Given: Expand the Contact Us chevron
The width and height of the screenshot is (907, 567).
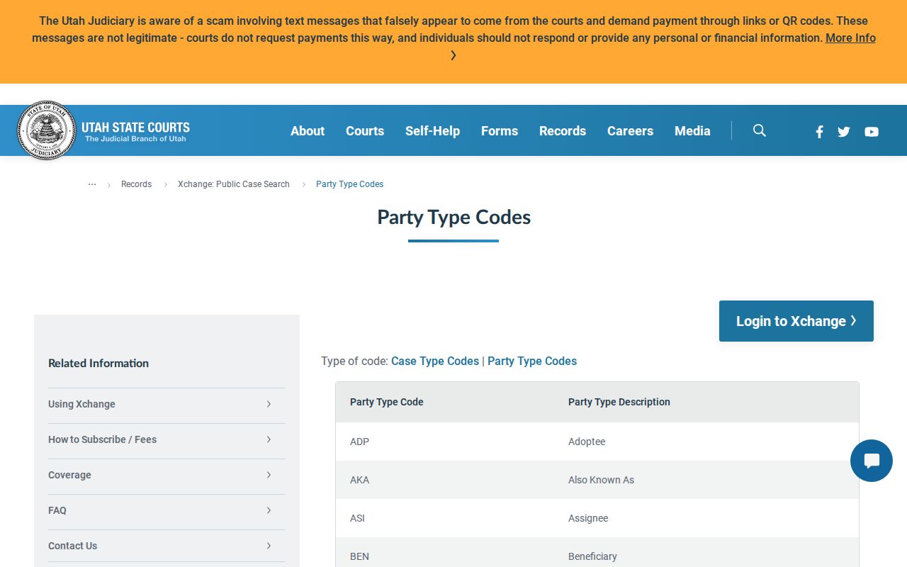Looking at the screenshot, I should [x=269, y=546].
